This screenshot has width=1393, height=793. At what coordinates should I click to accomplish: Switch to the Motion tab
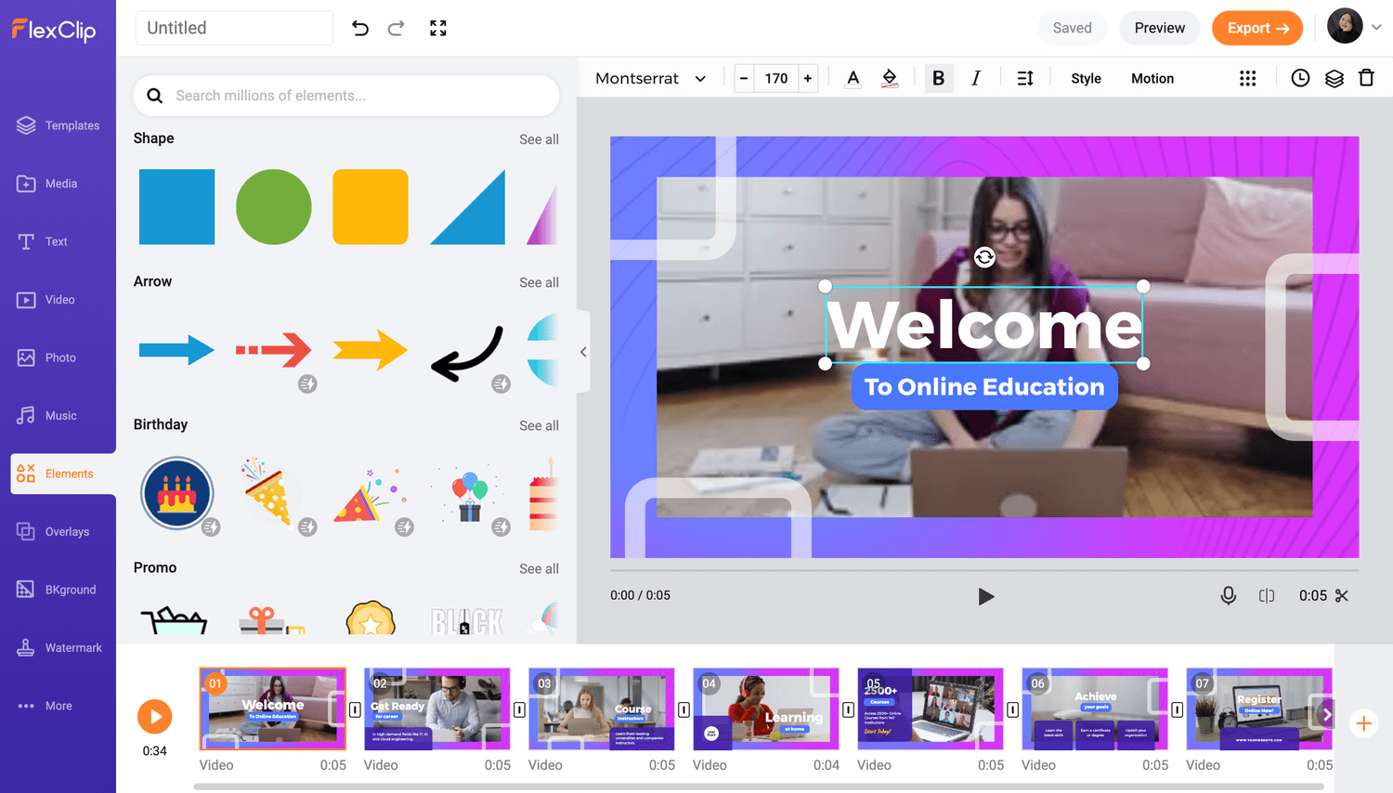(1152, 78)
